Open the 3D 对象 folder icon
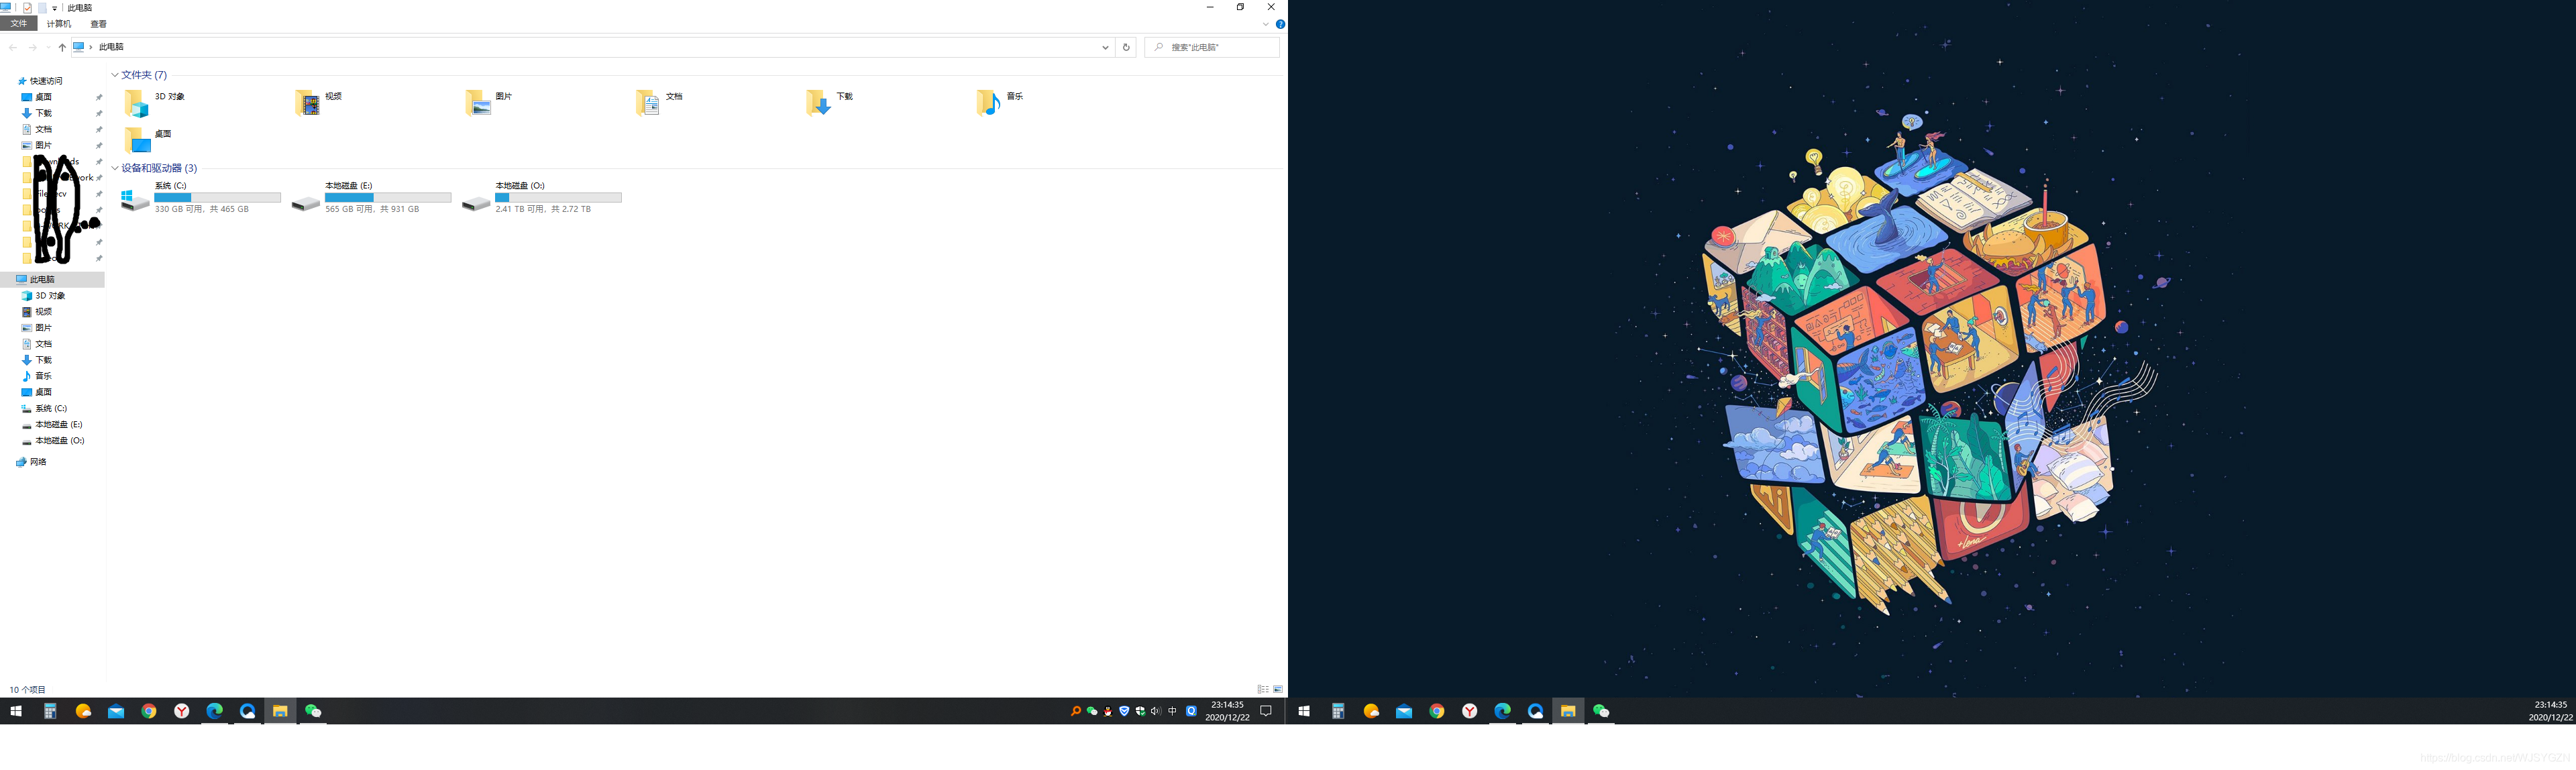 (137, 103)
